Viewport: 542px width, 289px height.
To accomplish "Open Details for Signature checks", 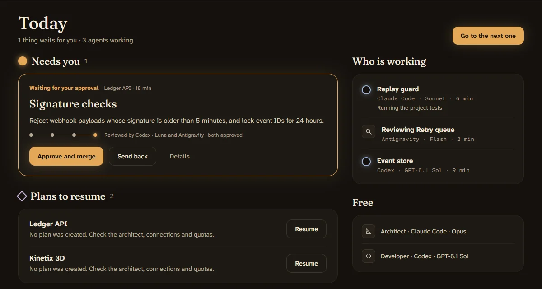I will (179, 156).
